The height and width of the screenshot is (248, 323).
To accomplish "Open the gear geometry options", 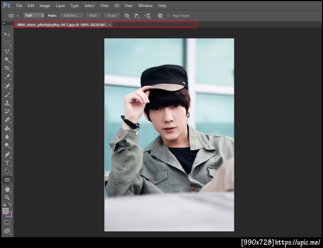I will [160, 16].
